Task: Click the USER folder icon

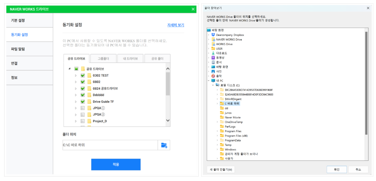Action: coord(213,49)
